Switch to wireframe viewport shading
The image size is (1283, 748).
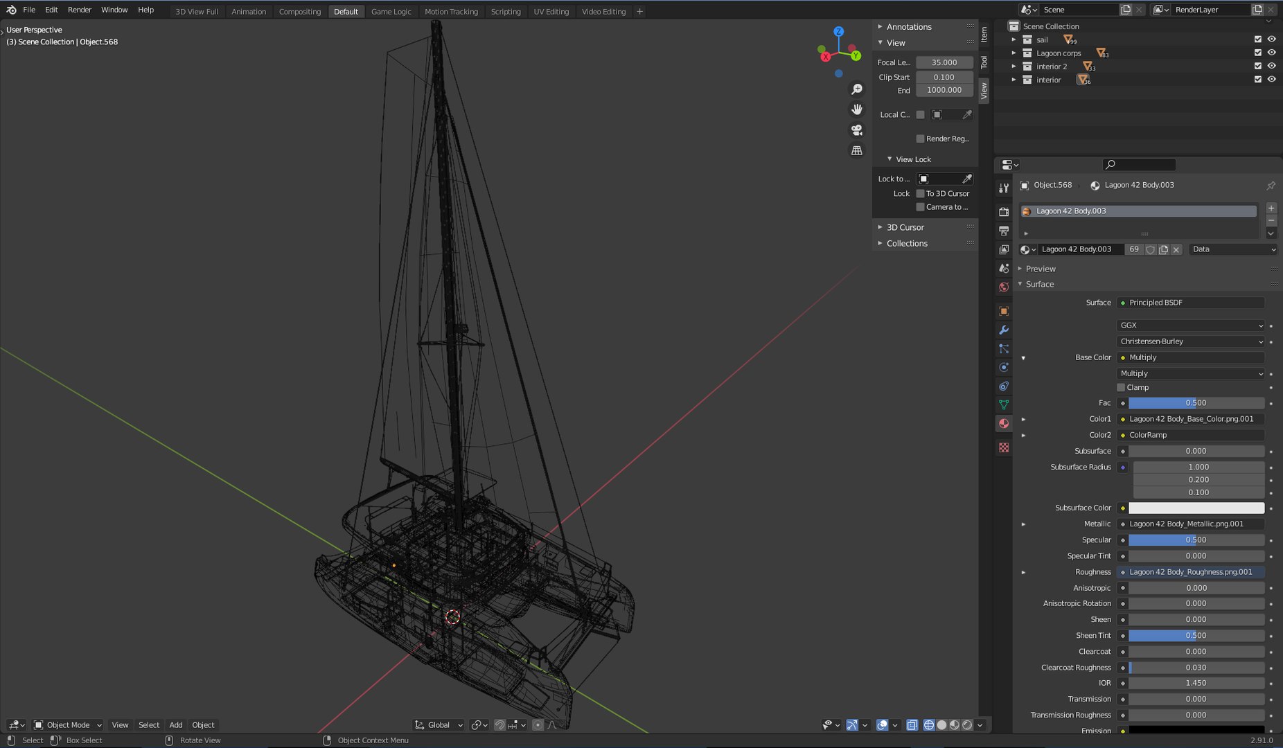(x=929, y=725)
